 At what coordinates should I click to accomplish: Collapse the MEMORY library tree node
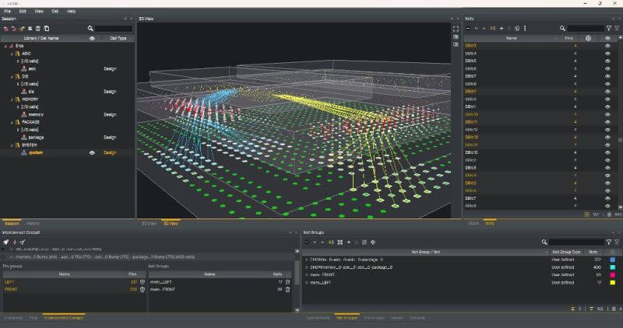tap(11, 99)
